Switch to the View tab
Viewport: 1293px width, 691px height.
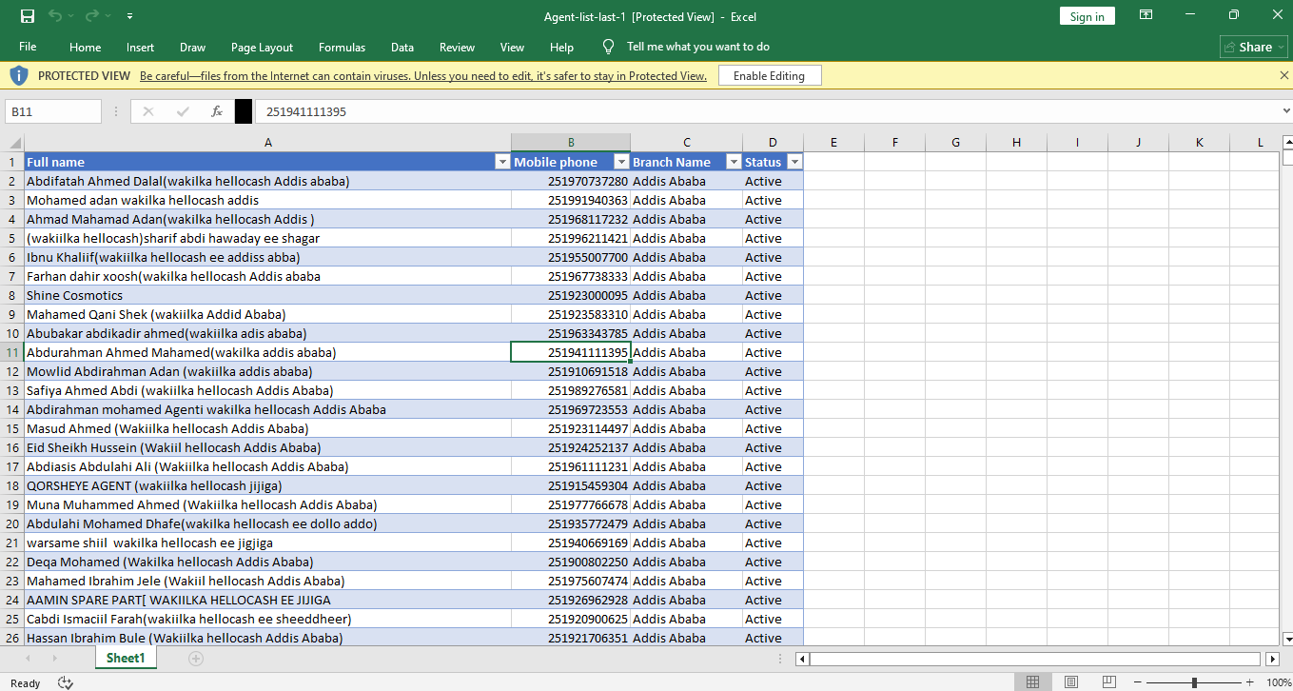(512, 48)
